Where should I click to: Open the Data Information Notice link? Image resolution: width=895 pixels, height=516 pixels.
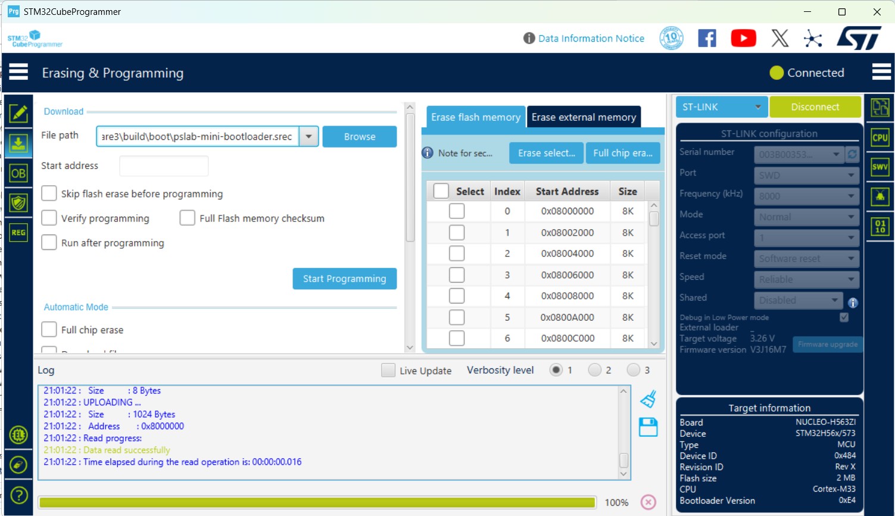point(591,38)
